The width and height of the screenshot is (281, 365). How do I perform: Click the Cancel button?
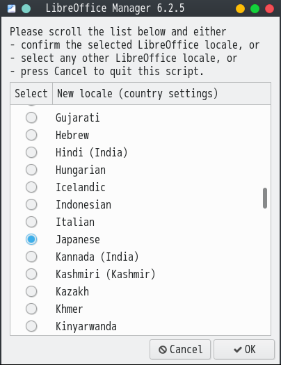pos(180,350)
